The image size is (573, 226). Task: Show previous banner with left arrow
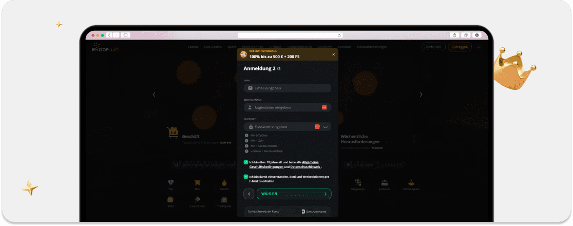point(154,95)
